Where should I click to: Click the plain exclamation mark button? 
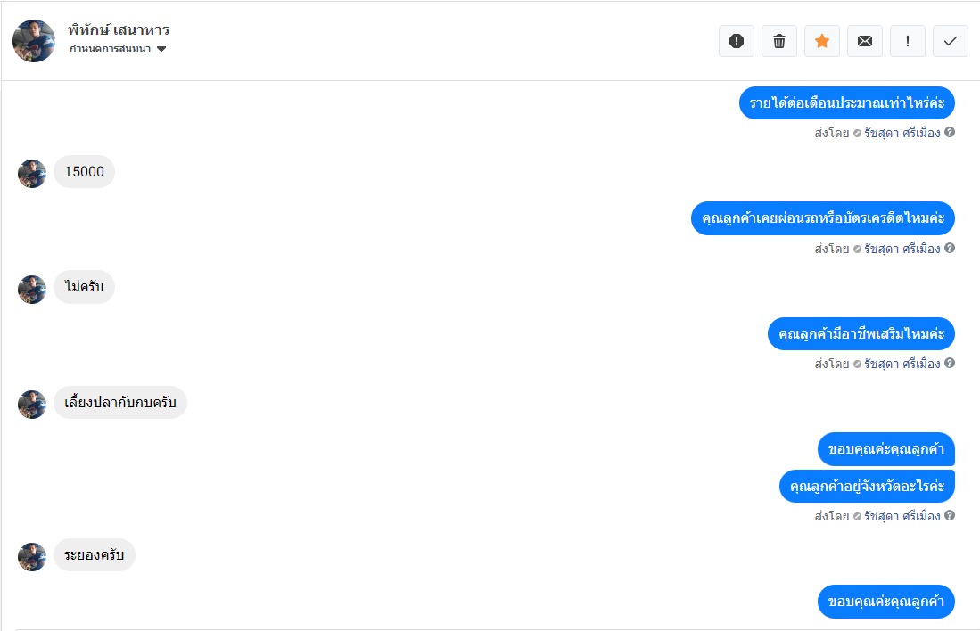coord(907,41)
